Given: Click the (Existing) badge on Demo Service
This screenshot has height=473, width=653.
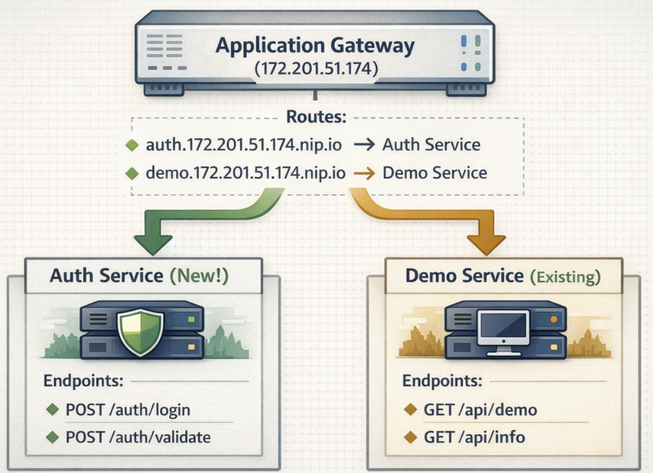Looking at the screenshot, I should pos(566,276).
